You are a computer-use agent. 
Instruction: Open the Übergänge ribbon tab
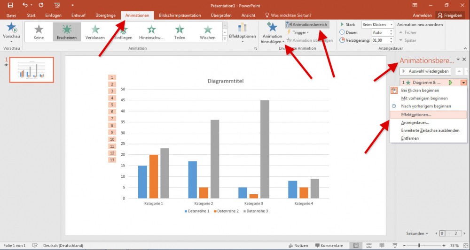point(105,15)
